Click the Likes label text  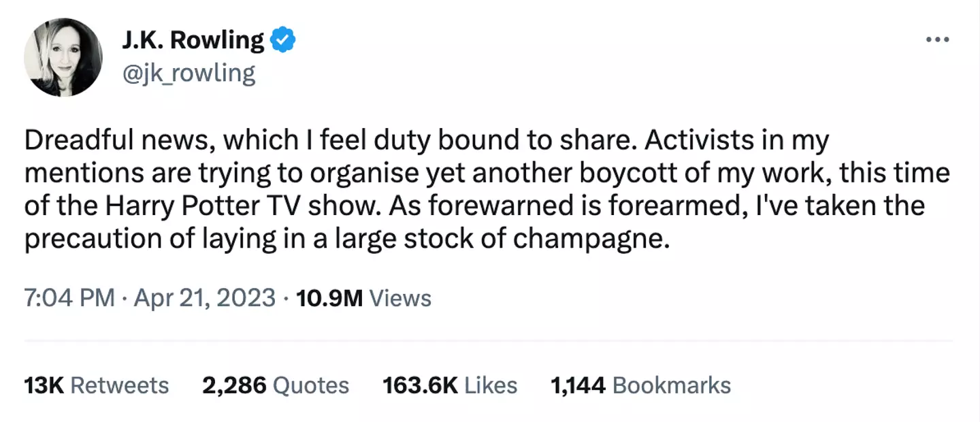[x=491, y=385]
